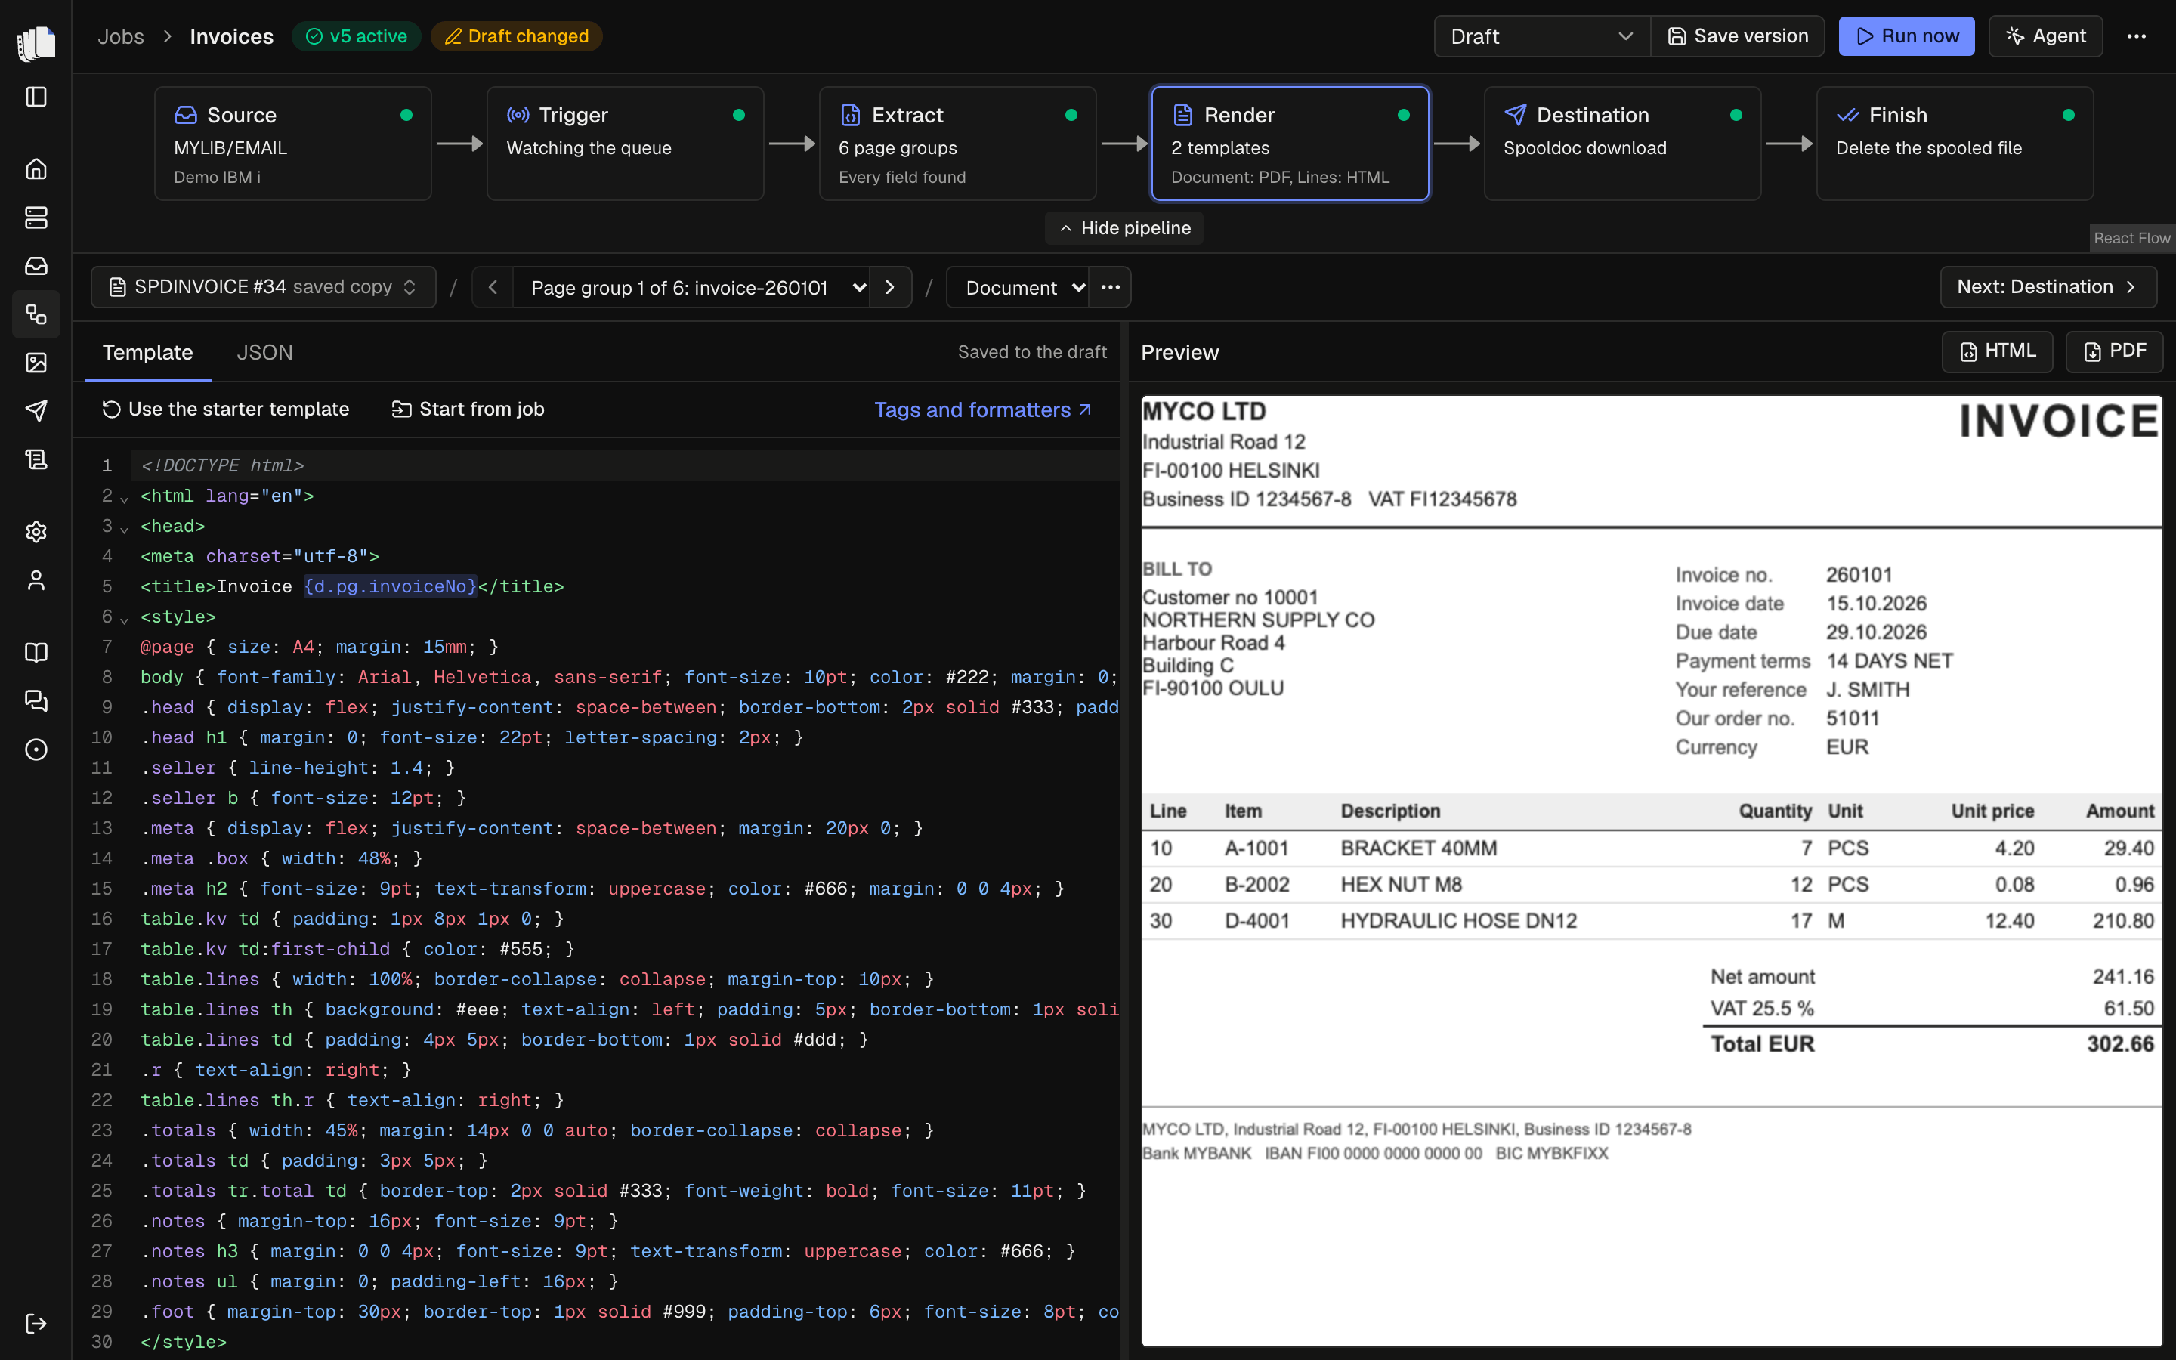Click the Save version button
Screen dimensions: 2176x1360
point(1738,36)
